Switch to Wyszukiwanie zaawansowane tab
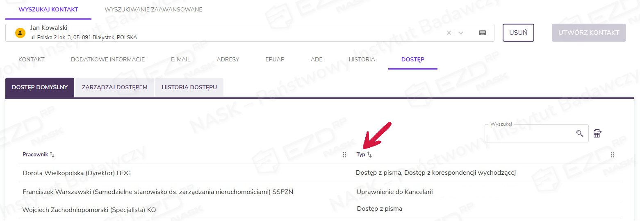This screenshot has height=221, width=640. coord(153,9)
